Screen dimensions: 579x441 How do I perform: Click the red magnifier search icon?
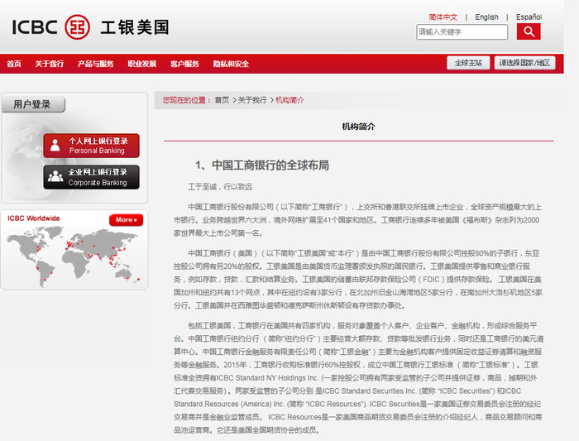pos(528,31)
